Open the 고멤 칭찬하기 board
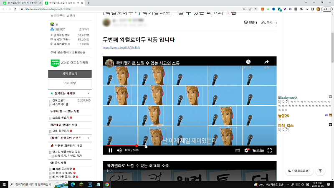The image size is (334, 188). (61, 131)
